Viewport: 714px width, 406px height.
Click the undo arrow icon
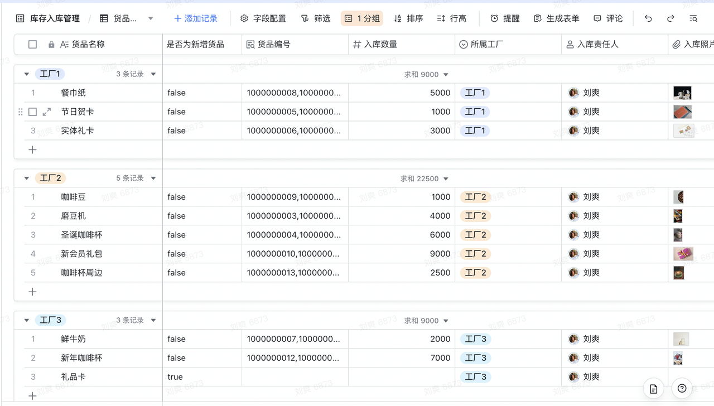pyautogui.click(x=648, y=18)
